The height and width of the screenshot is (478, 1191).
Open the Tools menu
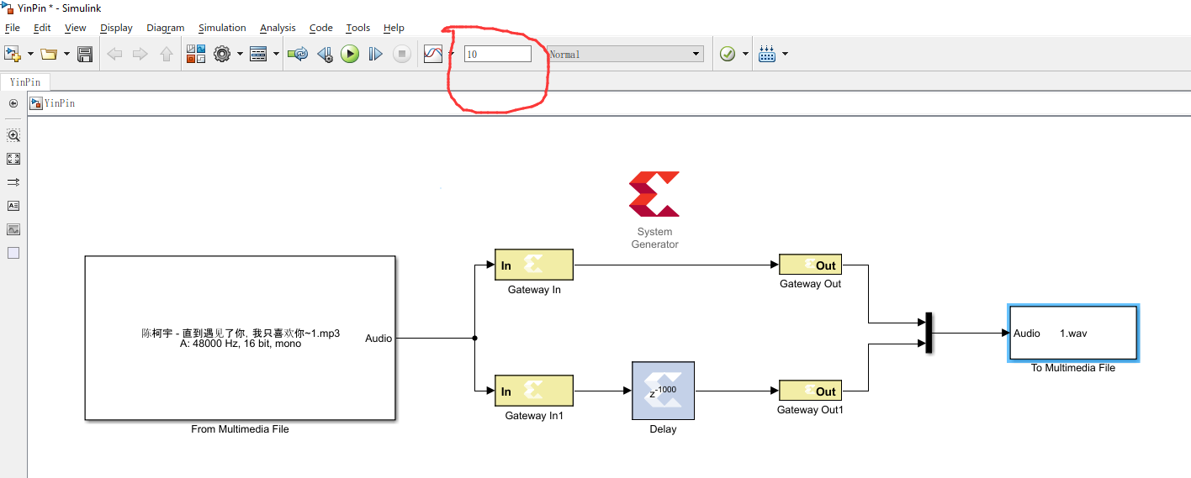[358, 28]
